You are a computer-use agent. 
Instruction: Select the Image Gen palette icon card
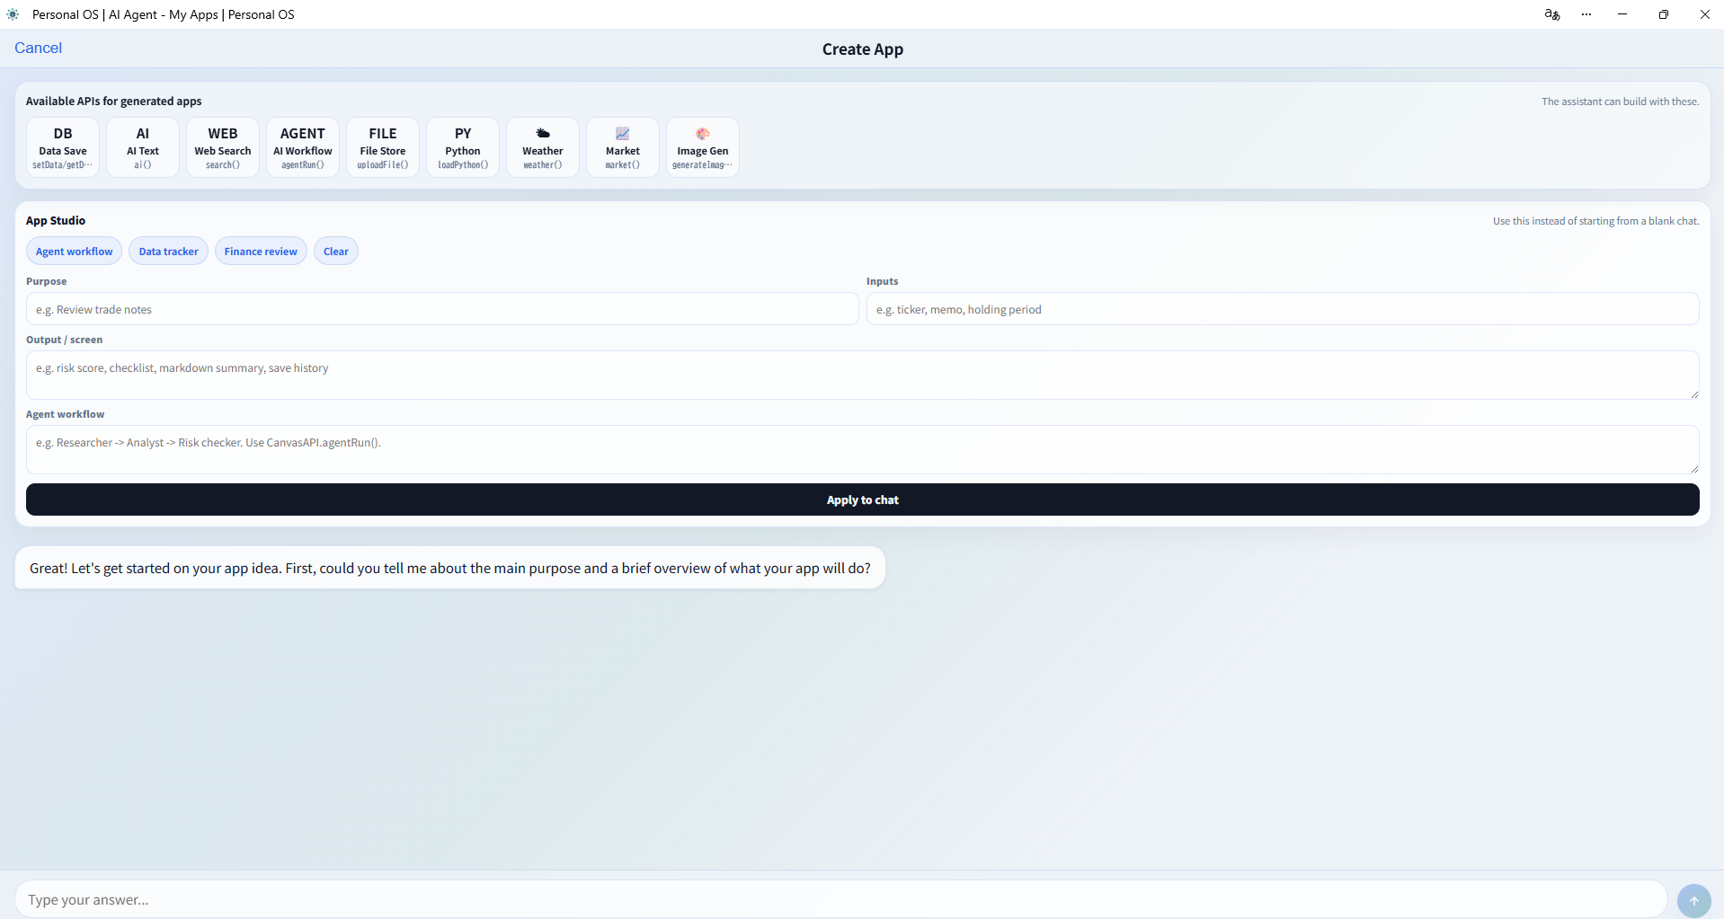(x=703, y=147)
